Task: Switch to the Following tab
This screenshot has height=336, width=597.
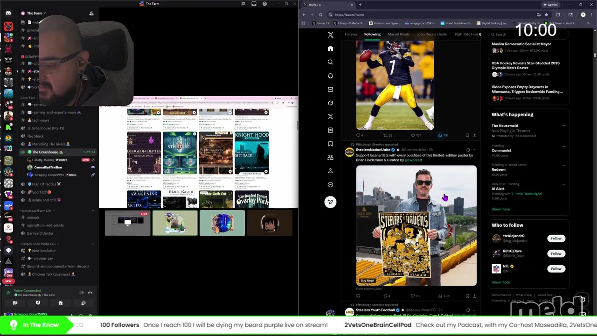Action: point(372,34)
